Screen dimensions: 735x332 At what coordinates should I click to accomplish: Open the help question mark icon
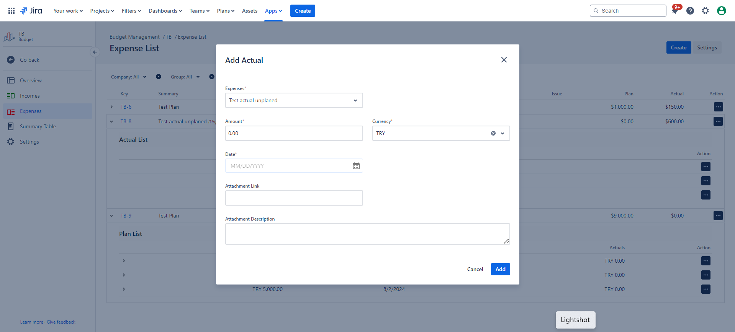click(690, 11)
